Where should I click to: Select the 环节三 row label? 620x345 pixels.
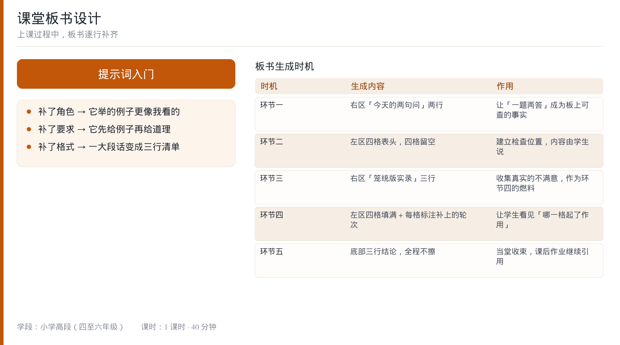click(272, 178)
